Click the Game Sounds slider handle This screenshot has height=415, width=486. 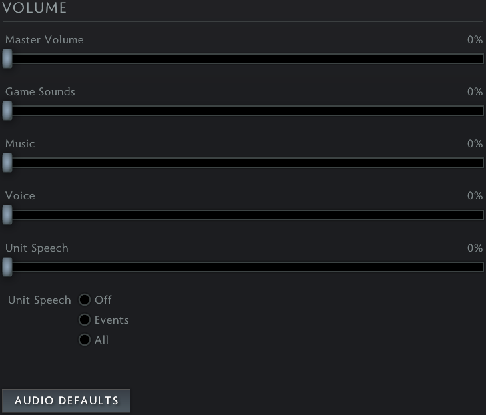pos(7,111)
